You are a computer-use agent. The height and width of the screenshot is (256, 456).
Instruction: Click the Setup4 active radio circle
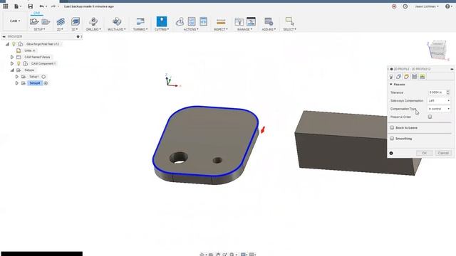coord(46,83)
